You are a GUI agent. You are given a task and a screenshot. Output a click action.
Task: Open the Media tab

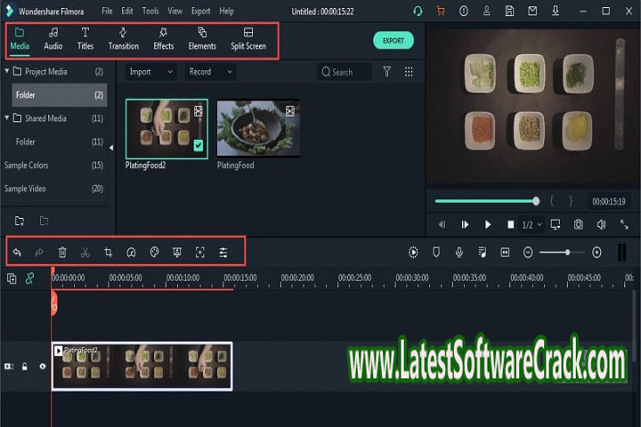pyautogui.click(x=20, y=39)
